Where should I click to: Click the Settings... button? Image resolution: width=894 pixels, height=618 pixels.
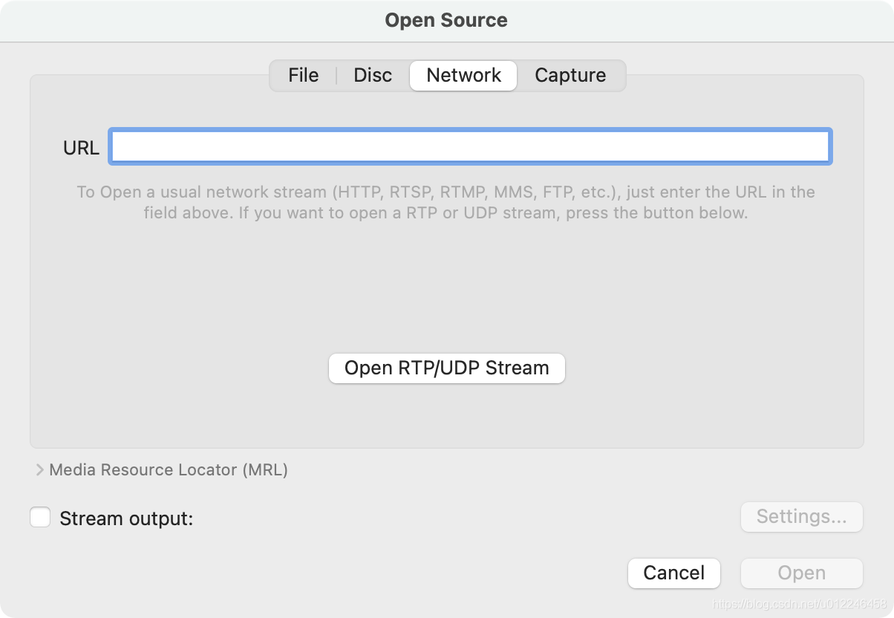(x=802, y=517)
